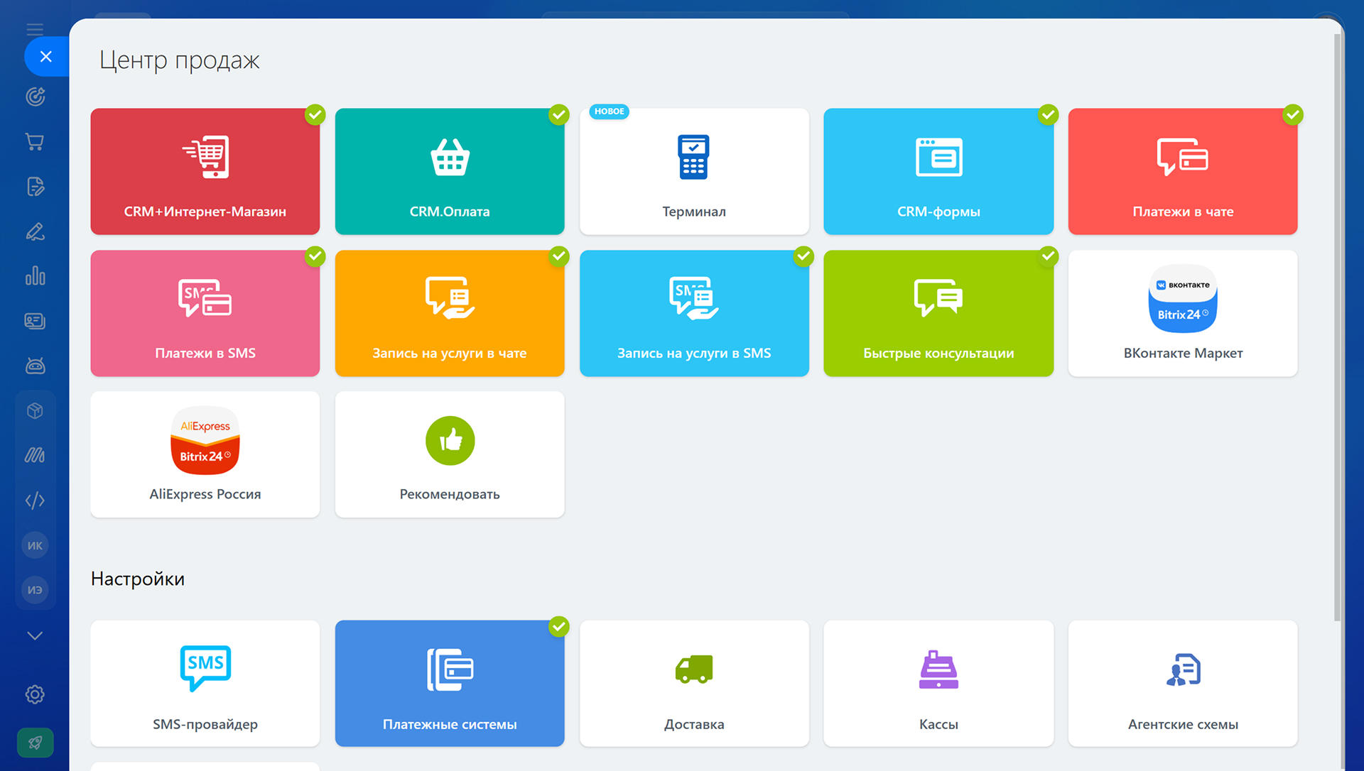Click the ИЭ round avatar in sidebar

point(35,590)
